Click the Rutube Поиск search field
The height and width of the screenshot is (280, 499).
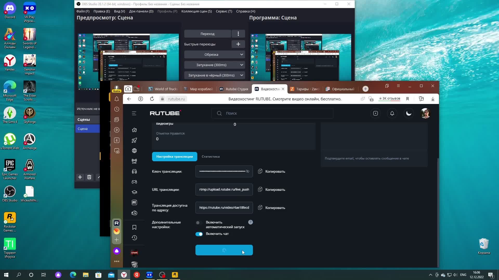(275, 113)
